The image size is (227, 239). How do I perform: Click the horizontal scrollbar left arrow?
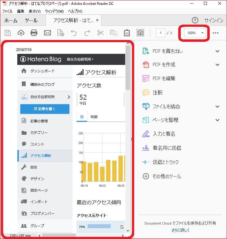tap(39, 236)
